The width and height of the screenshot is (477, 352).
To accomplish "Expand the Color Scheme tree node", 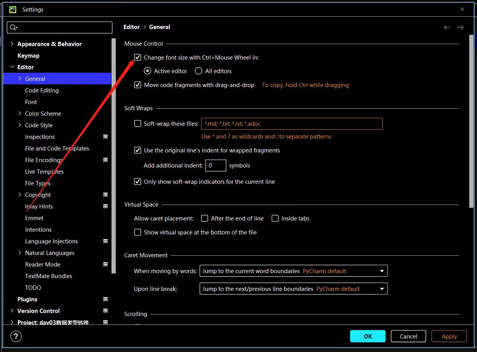I will tap(20, 114).
